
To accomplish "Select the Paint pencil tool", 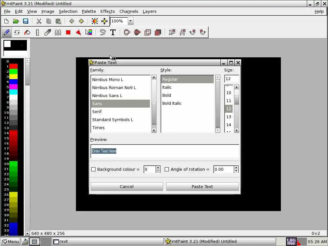I will tap(6, 32).
